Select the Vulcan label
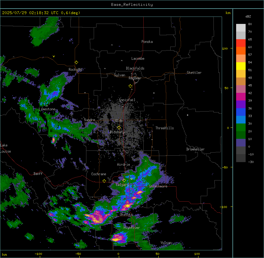The image size is (264, 258). pos(166,243)
